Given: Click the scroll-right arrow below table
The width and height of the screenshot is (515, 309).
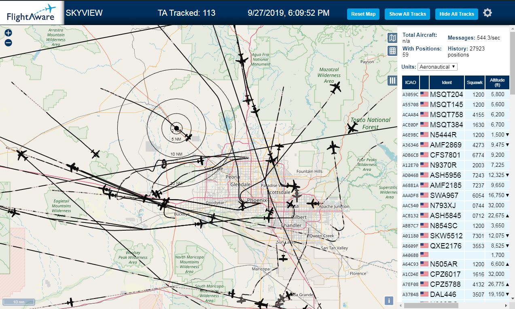Looking at the screenshot, I should pyautogui.click(x=507, y=305).
